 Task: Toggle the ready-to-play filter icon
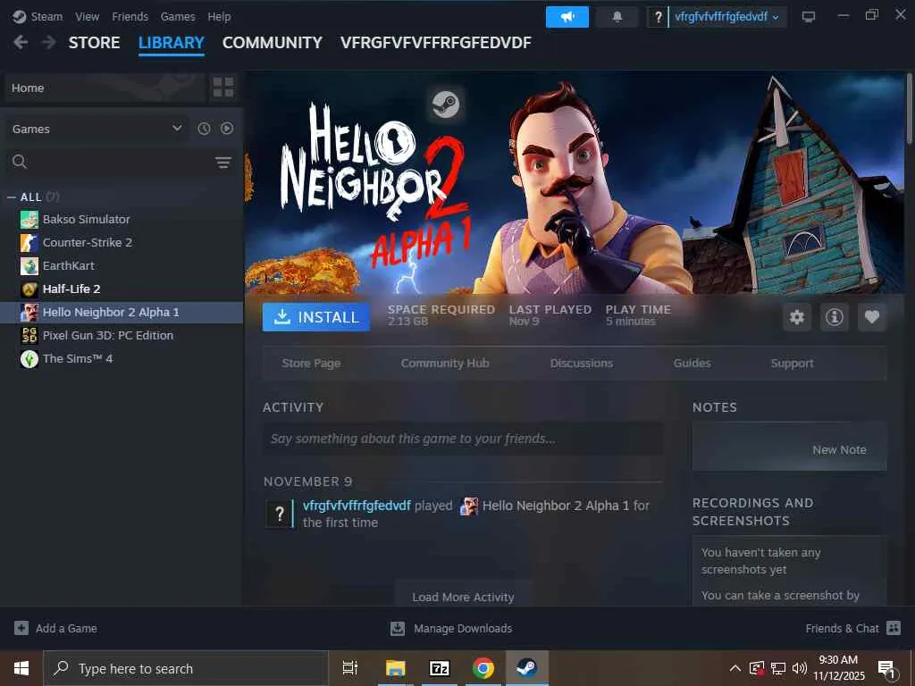pos(227,129)
